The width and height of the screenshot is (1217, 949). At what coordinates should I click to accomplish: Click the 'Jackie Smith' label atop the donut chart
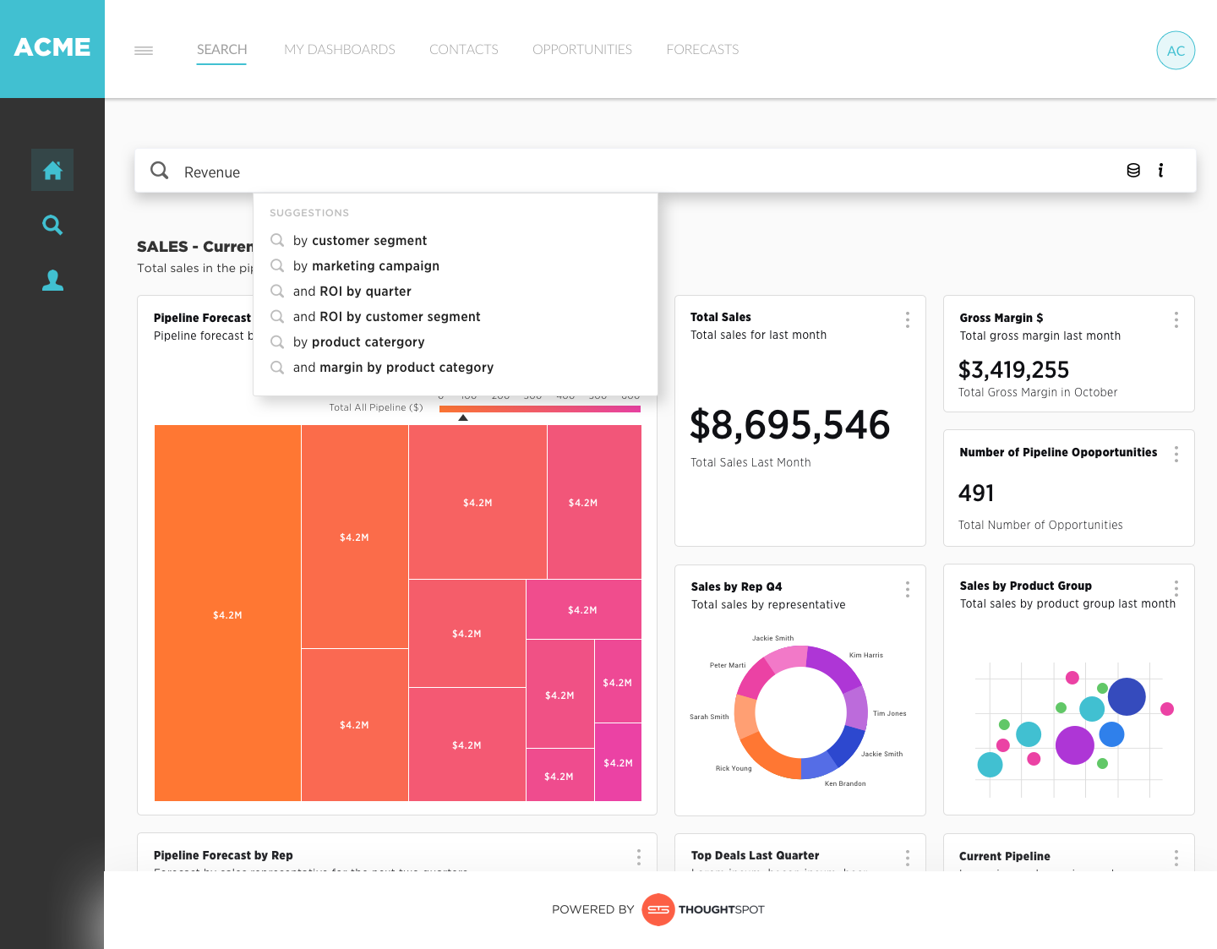(772, 638)
